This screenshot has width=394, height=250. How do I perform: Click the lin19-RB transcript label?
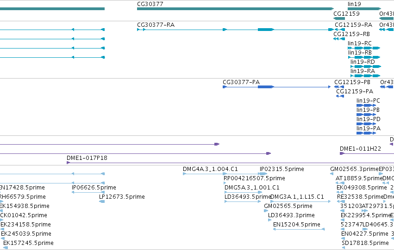tap(360, 53)
